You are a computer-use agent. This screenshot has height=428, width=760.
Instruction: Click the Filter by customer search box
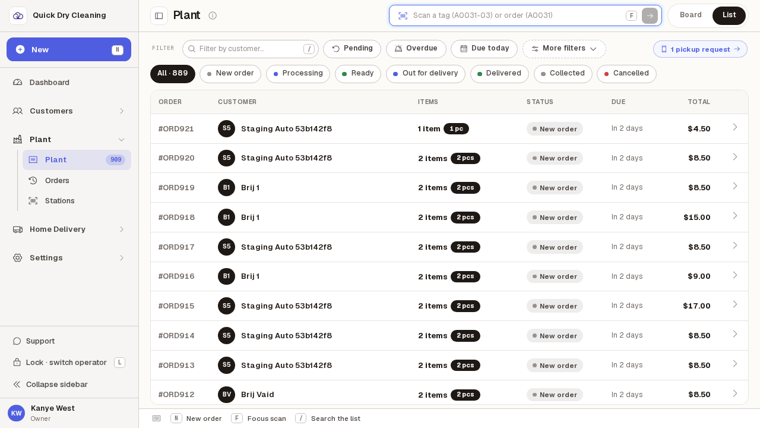251,49
